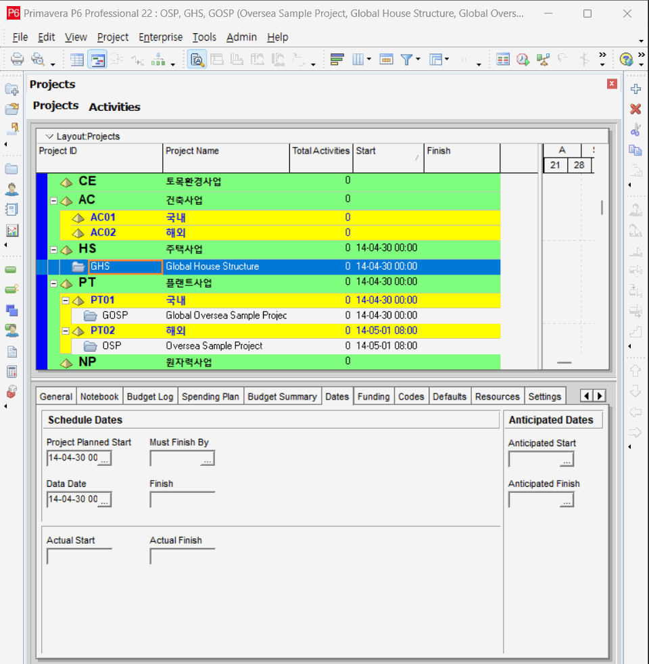Open the Tools menu

pos(204,37)
